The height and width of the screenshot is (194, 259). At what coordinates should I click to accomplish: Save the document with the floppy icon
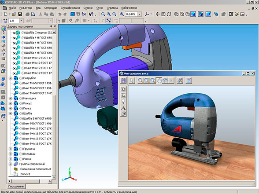click(20, 14)
